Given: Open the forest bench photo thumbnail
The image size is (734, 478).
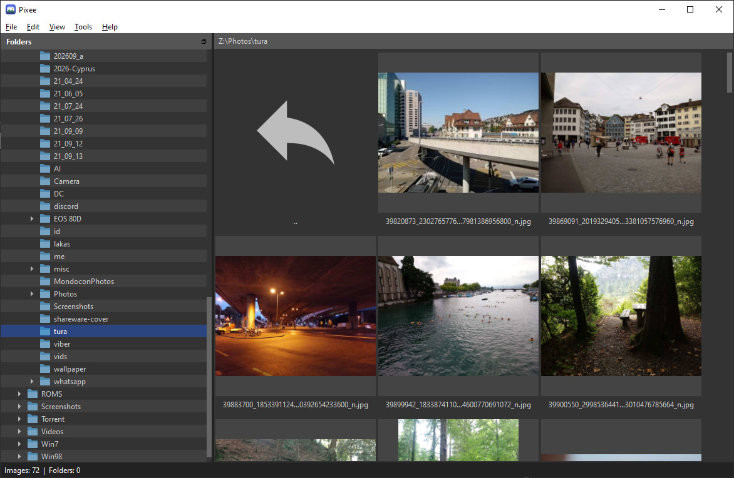Looking at the screenshot, I should [x=621, y=316].
